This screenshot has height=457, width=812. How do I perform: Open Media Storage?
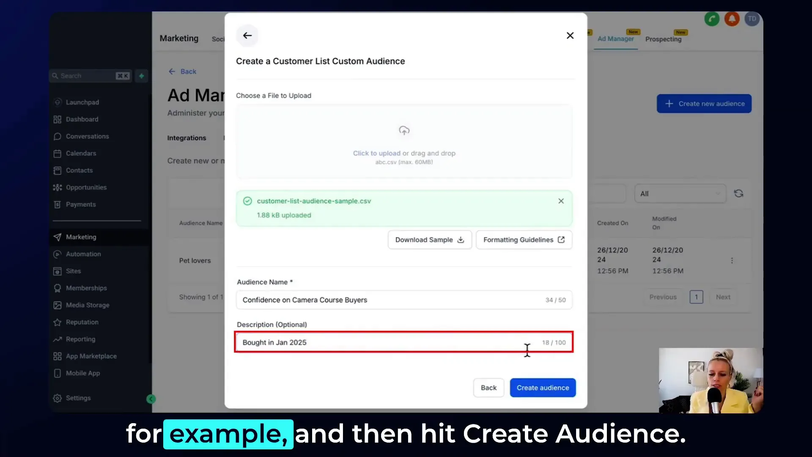click(87, 305)
